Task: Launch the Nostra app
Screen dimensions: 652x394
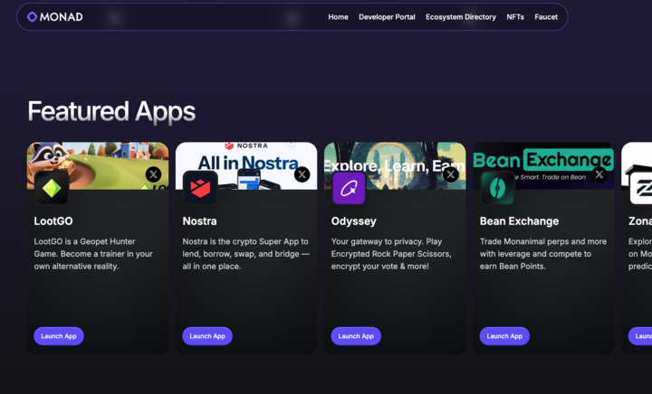Action: [207, 336]
